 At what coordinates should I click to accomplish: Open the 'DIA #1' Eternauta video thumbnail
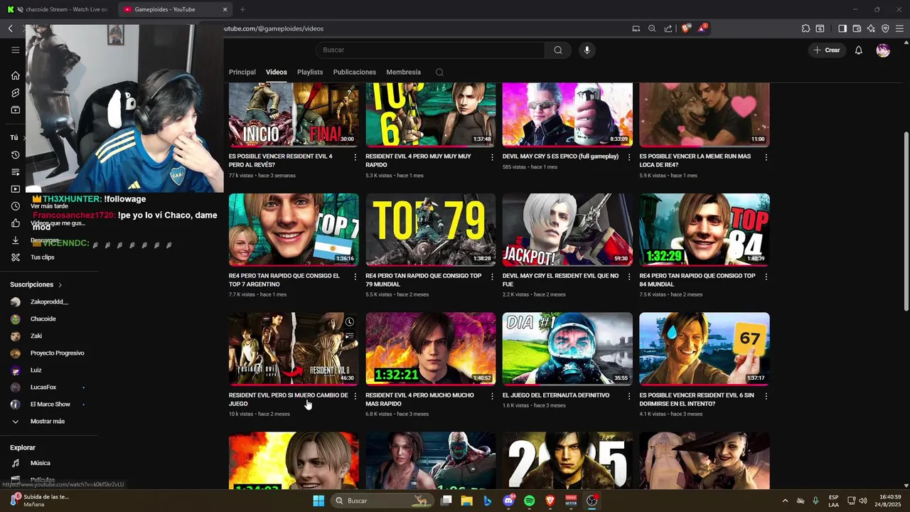pyautogui.click(x=567, y=348)
